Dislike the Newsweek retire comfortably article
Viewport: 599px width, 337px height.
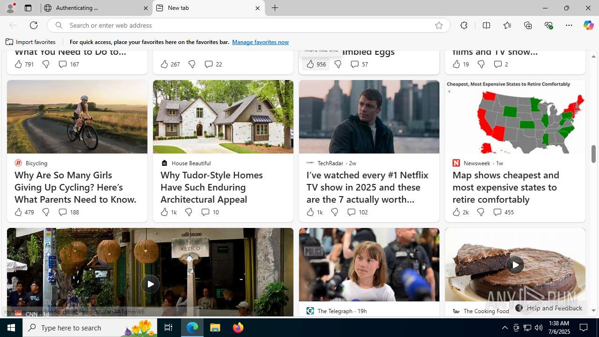click(481, 212)
